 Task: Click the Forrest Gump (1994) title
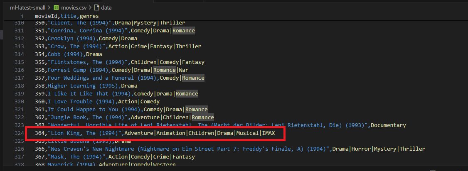point(78,70)
